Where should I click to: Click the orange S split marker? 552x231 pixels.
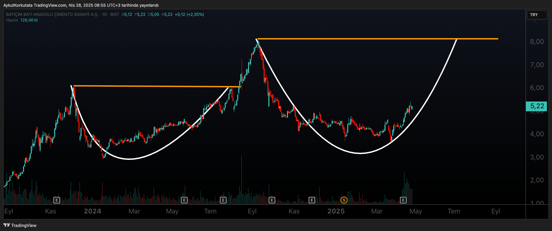pyautogui.click(x=344, y=200)
